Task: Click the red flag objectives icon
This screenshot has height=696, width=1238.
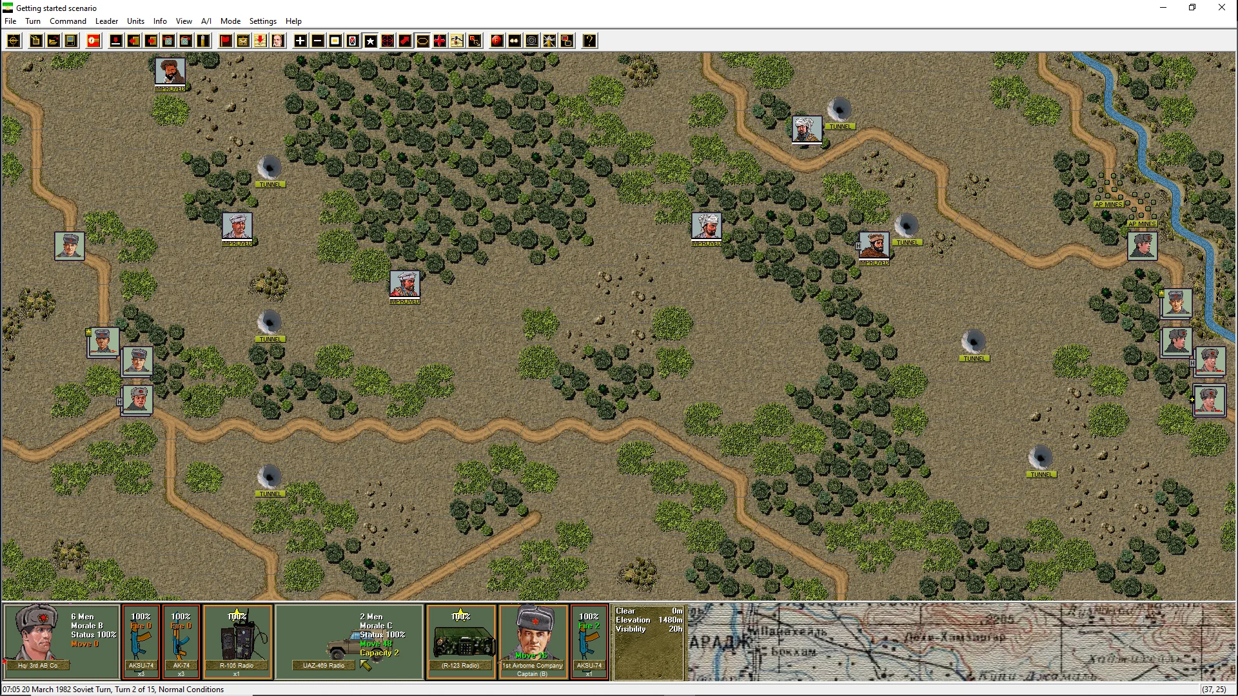Action: [226, 41]
